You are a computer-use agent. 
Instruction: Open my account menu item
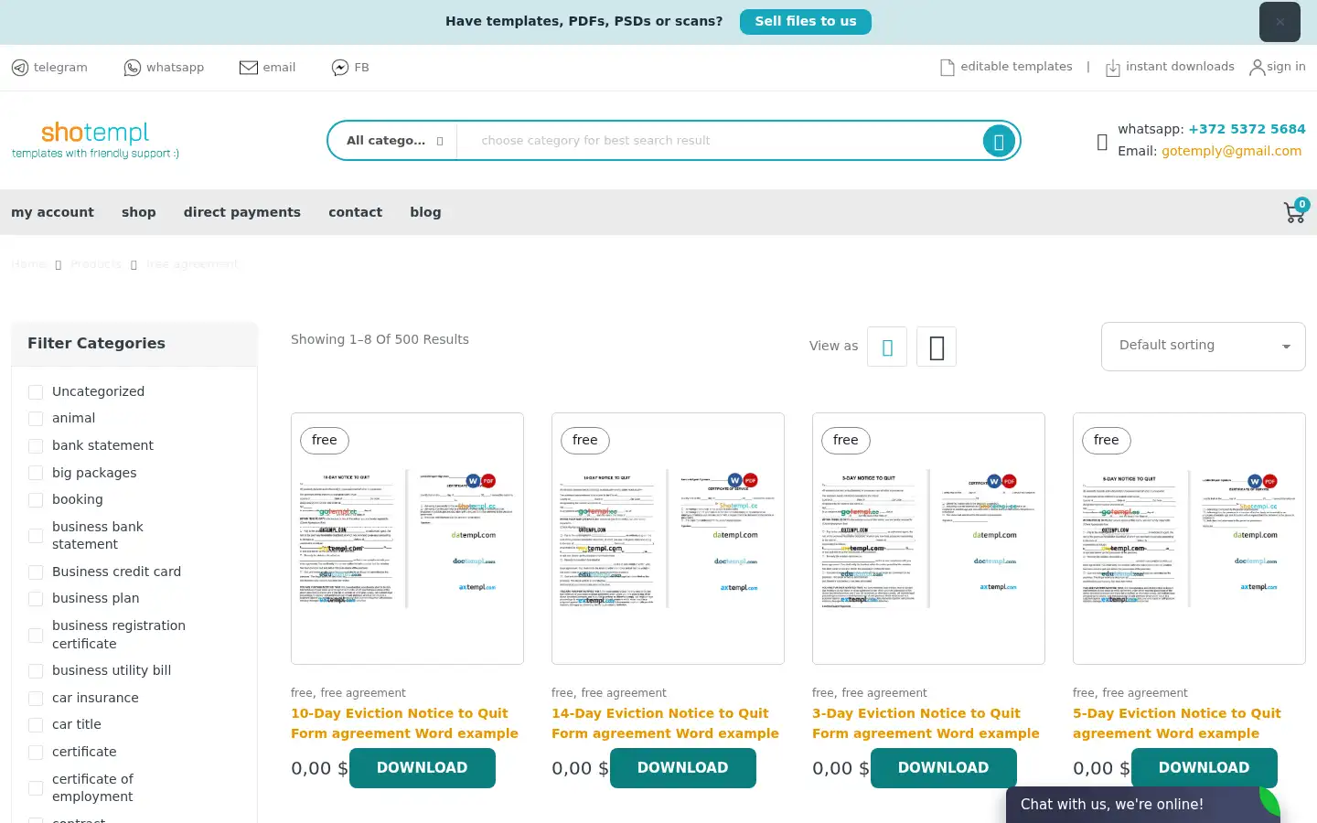pos(52,212)
